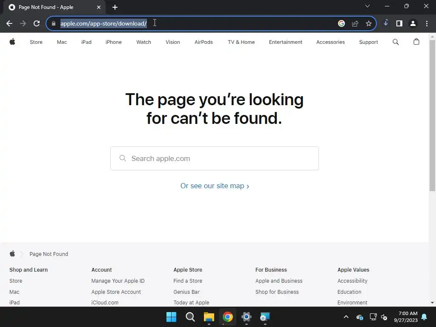The width and height of the screenshot is (436, 327).
Task: Click the network display tray icon
Action: coord(373,317)
